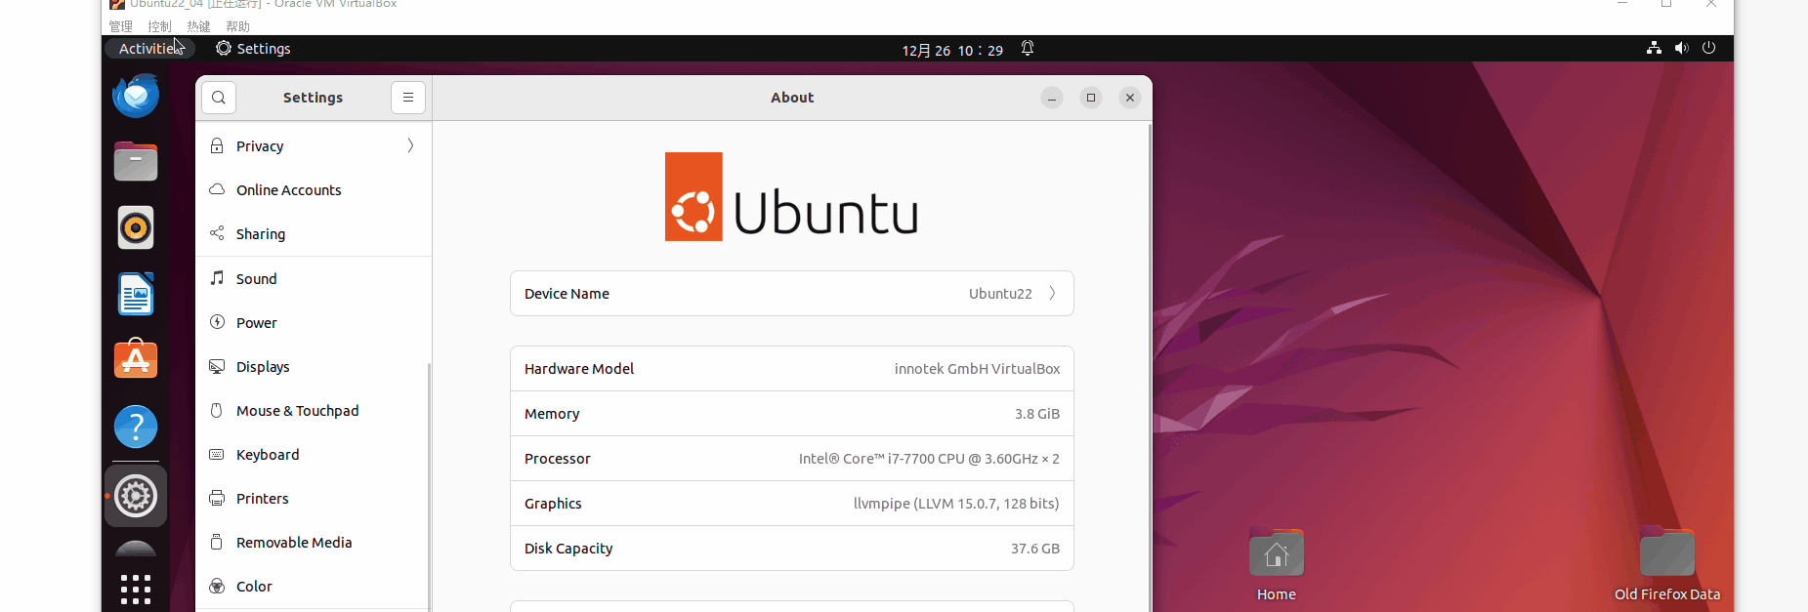Click the Ubuntu logo image
Viewport: 1808px width, 612px height.
[792, 196]
